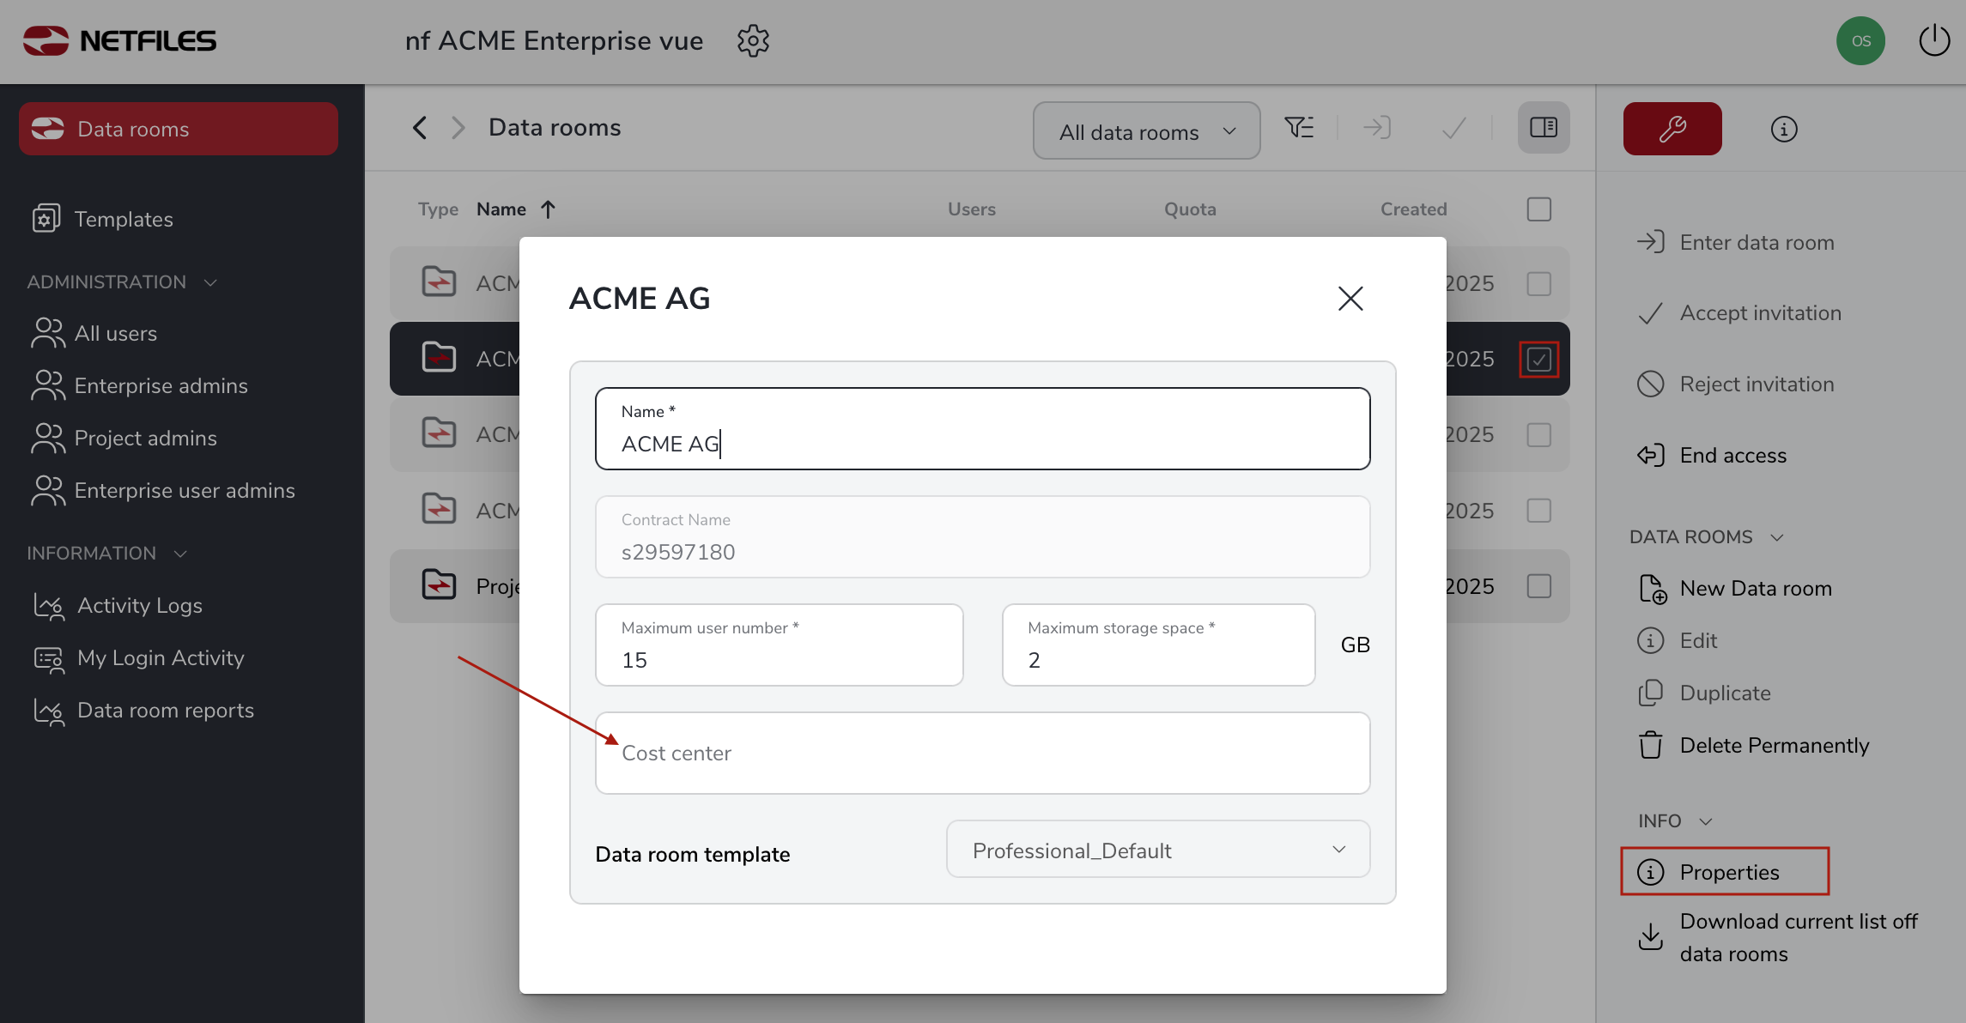
Task: Open the OS user avatar
Action: [x=1860, y=41]
